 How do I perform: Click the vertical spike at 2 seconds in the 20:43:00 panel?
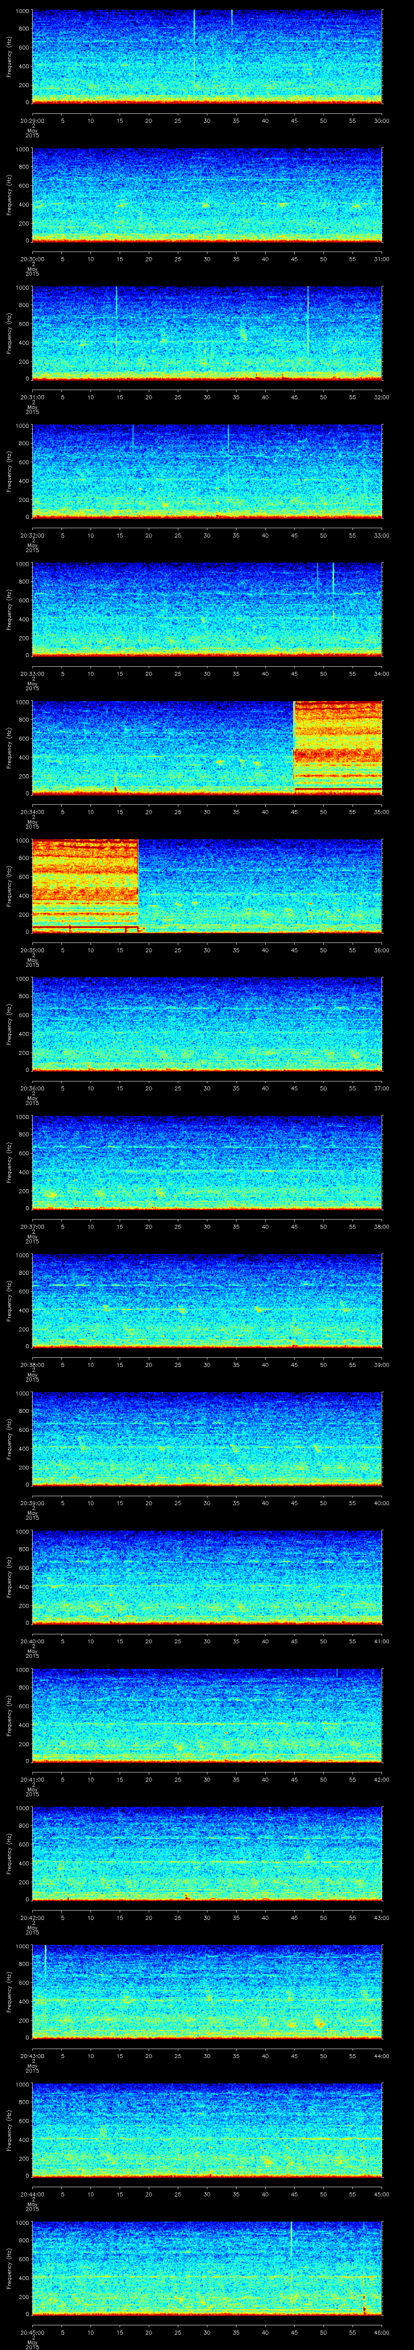(46, 1960)
